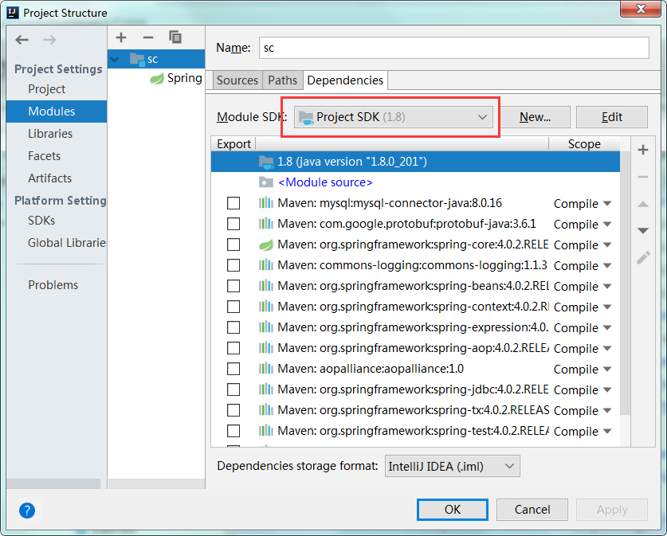Check export for spring-core
Viewport: 667px width, 536px height.
click(233, 245)
